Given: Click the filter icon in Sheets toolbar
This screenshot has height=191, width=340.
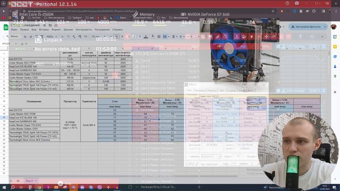Looking at the screenshot, I should (x=300, y=37).
